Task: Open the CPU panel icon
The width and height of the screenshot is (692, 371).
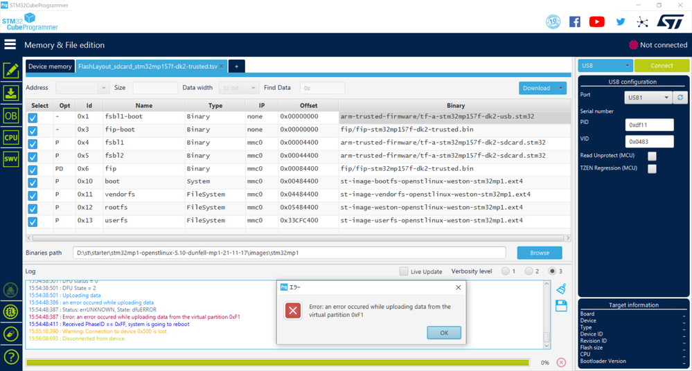Action: click(x=10, y=137)
